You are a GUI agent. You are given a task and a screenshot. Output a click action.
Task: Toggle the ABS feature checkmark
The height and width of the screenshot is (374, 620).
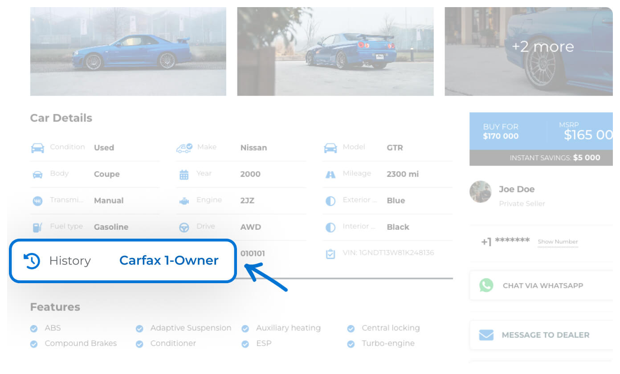click(34, 329)
